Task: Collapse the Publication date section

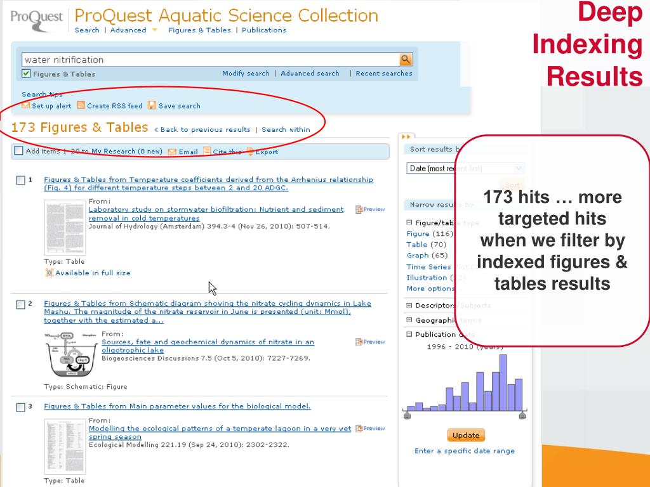Action: (409, 334)
